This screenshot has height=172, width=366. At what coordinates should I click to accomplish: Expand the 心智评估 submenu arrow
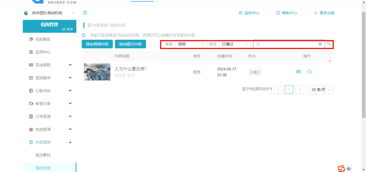pyautogui.click(x=70, y=91)
